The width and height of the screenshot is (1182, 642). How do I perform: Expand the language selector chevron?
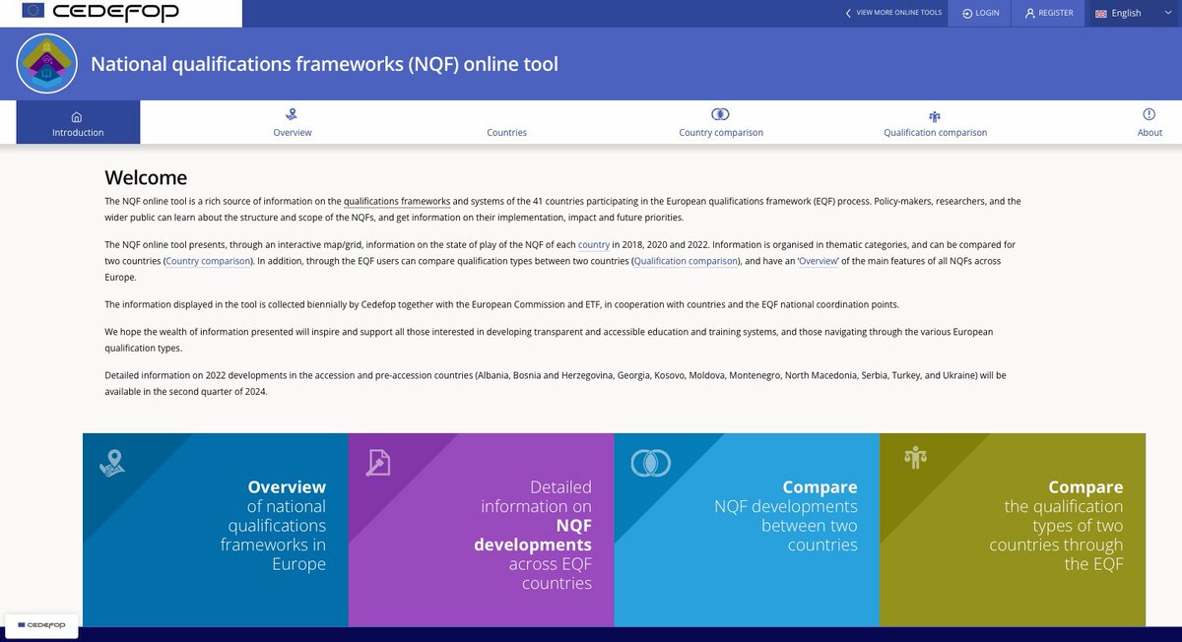point(1167,13)
